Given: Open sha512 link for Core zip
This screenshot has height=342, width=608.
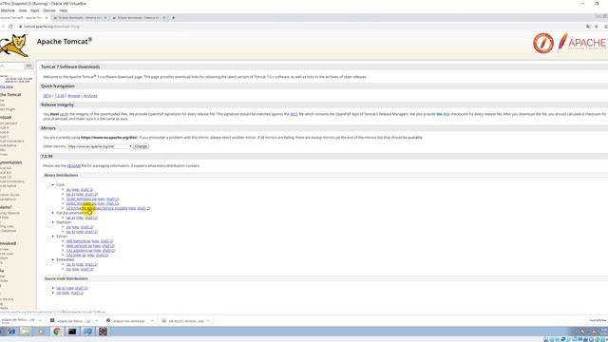Looking at the screenshot, I should tap(86, 190).
